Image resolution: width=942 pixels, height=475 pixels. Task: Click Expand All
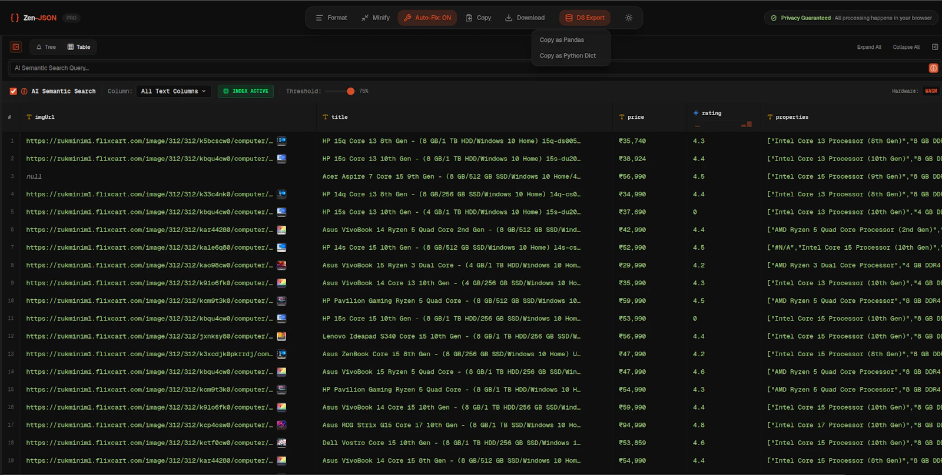pos(869,47)
